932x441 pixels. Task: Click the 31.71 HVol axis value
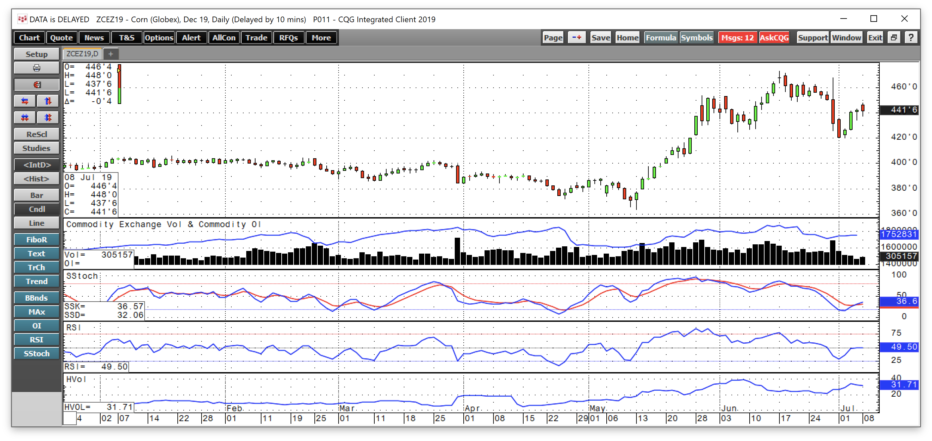click(899, 384)
